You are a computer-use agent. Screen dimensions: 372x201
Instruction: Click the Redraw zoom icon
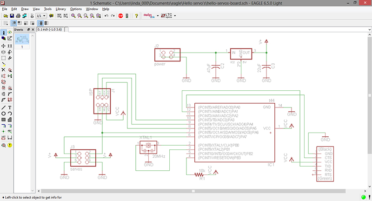point(92,16)
